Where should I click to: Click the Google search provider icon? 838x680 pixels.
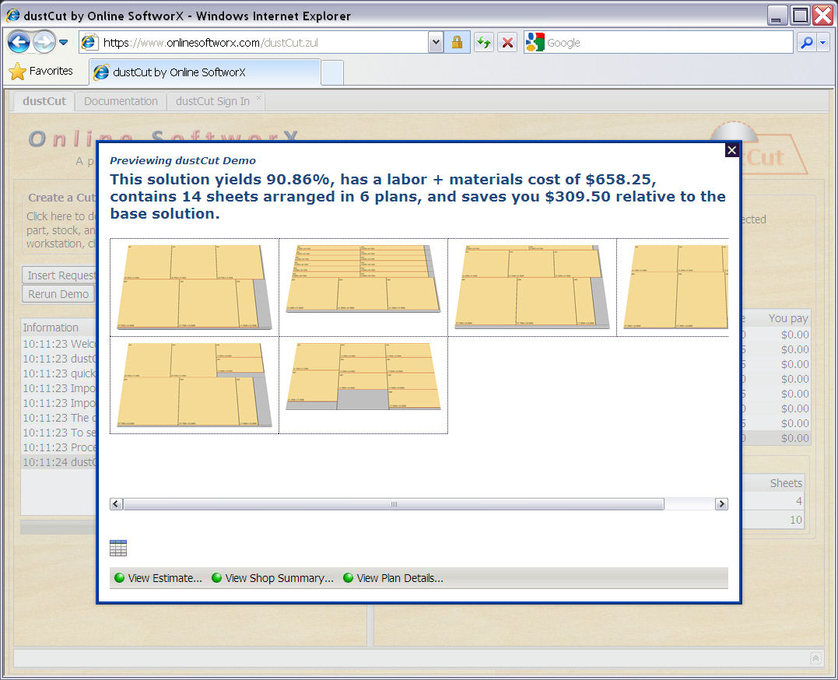(x=535, y=42)
